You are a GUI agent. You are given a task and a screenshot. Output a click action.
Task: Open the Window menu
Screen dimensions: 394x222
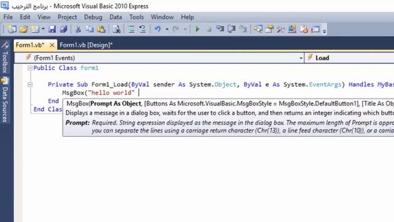(x=163, y=17)
